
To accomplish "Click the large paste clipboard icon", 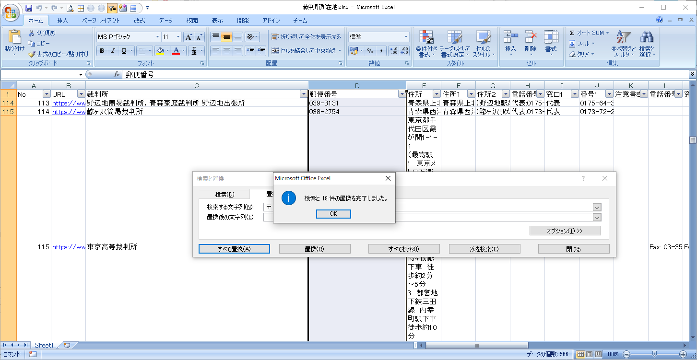I will pos(14,37).
